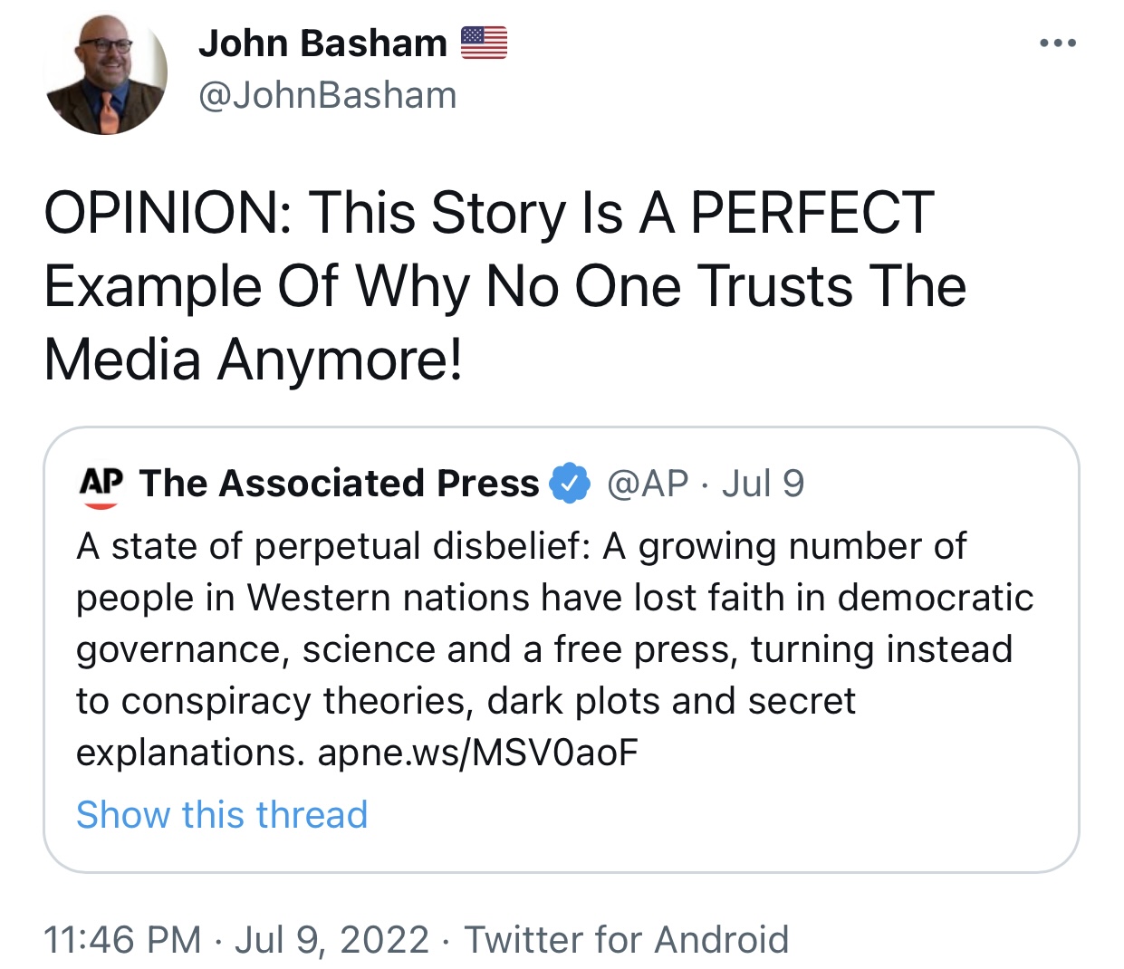
Task: Open The Associated Press account name
Action: (x=339, y=484)
